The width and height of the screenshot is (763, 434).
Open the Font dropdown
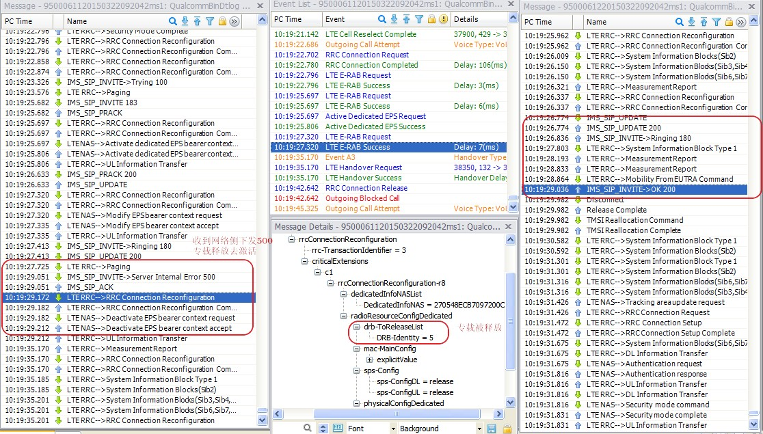[x=393, y=429]
